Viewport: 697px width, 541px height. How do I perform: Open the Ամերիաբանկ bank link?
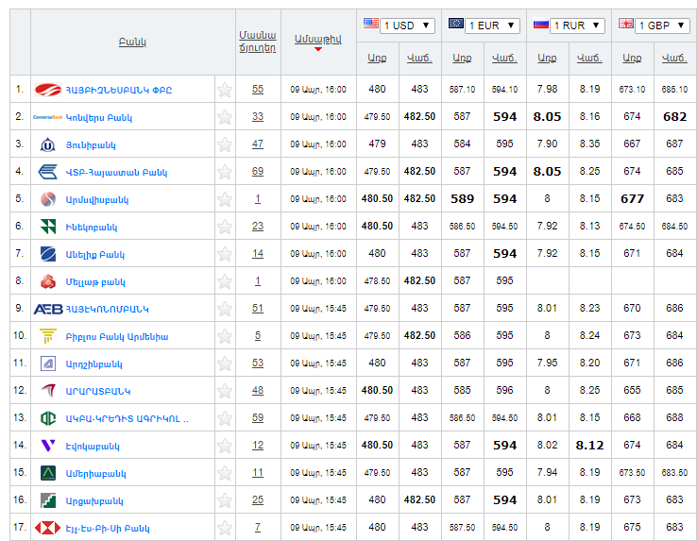(96, 474)
